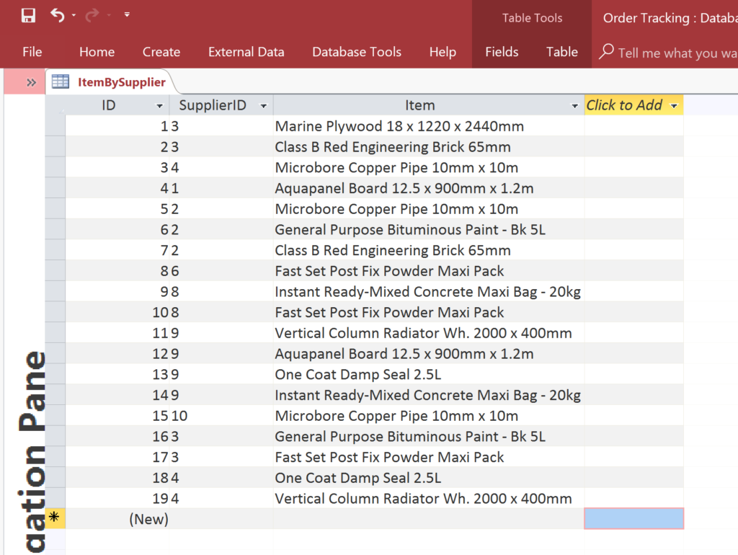Viewport: 738px width, 555px height.
Task: Open the Help ribbon tab
Action: click(x=443, y=52)
